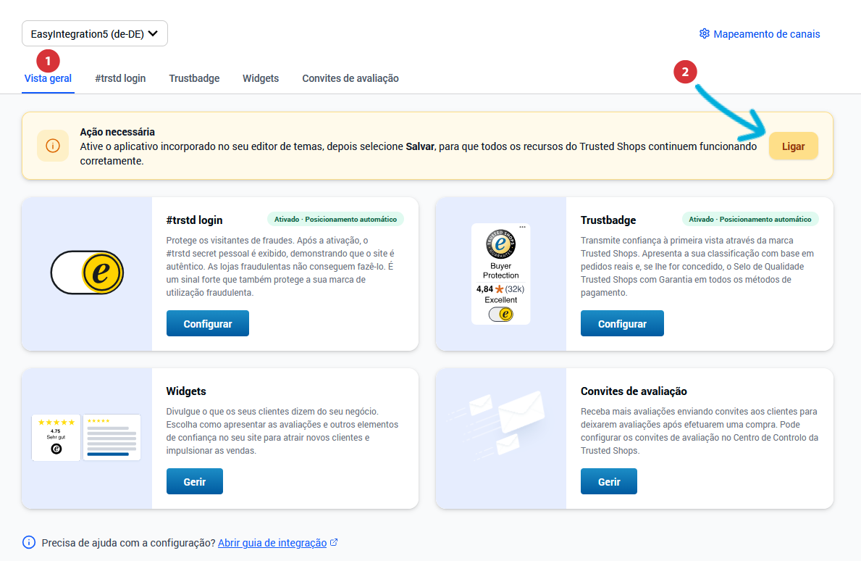This screenshot has height=561, width=861.
Task: Click the chevron arrow in the channel selector
Action: tap(154, 33)
